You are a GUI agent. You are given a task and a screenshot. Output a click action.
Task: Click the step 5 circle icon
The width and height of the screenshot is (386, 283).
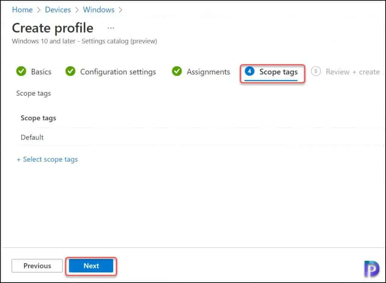(316, 71)
